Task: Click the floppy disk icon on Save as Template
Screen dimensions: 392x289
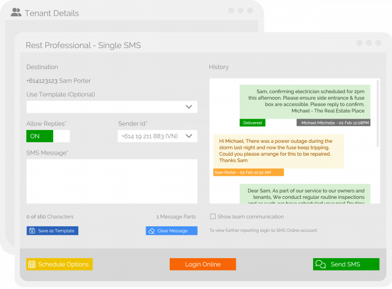Action: pyautogui.click(x=32, y=231)
